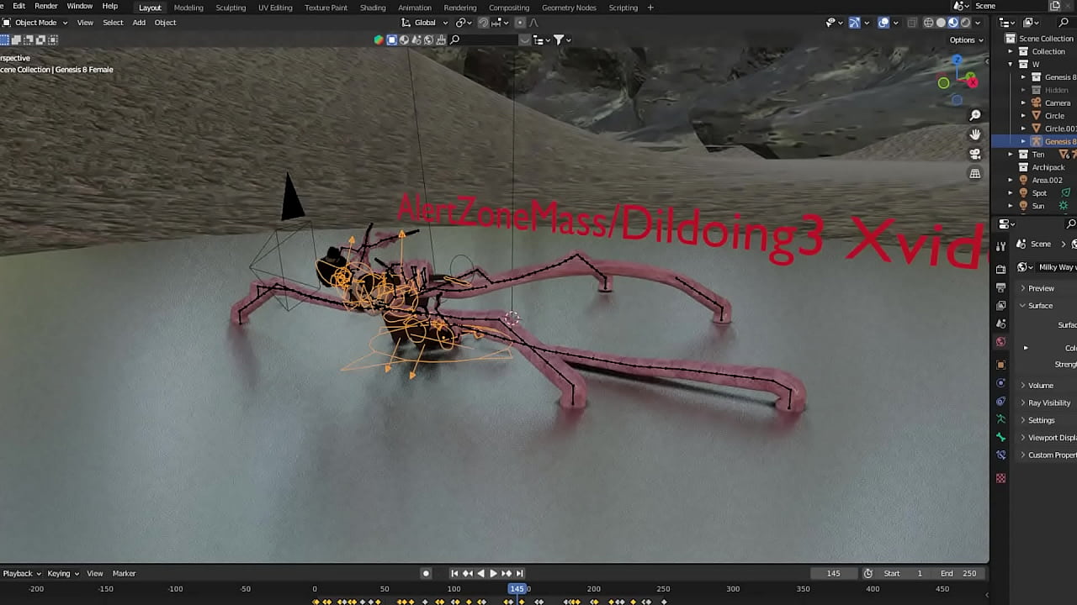Open the Render properties tab icon
The image size is (1077, 605).
click(1000, 269)
